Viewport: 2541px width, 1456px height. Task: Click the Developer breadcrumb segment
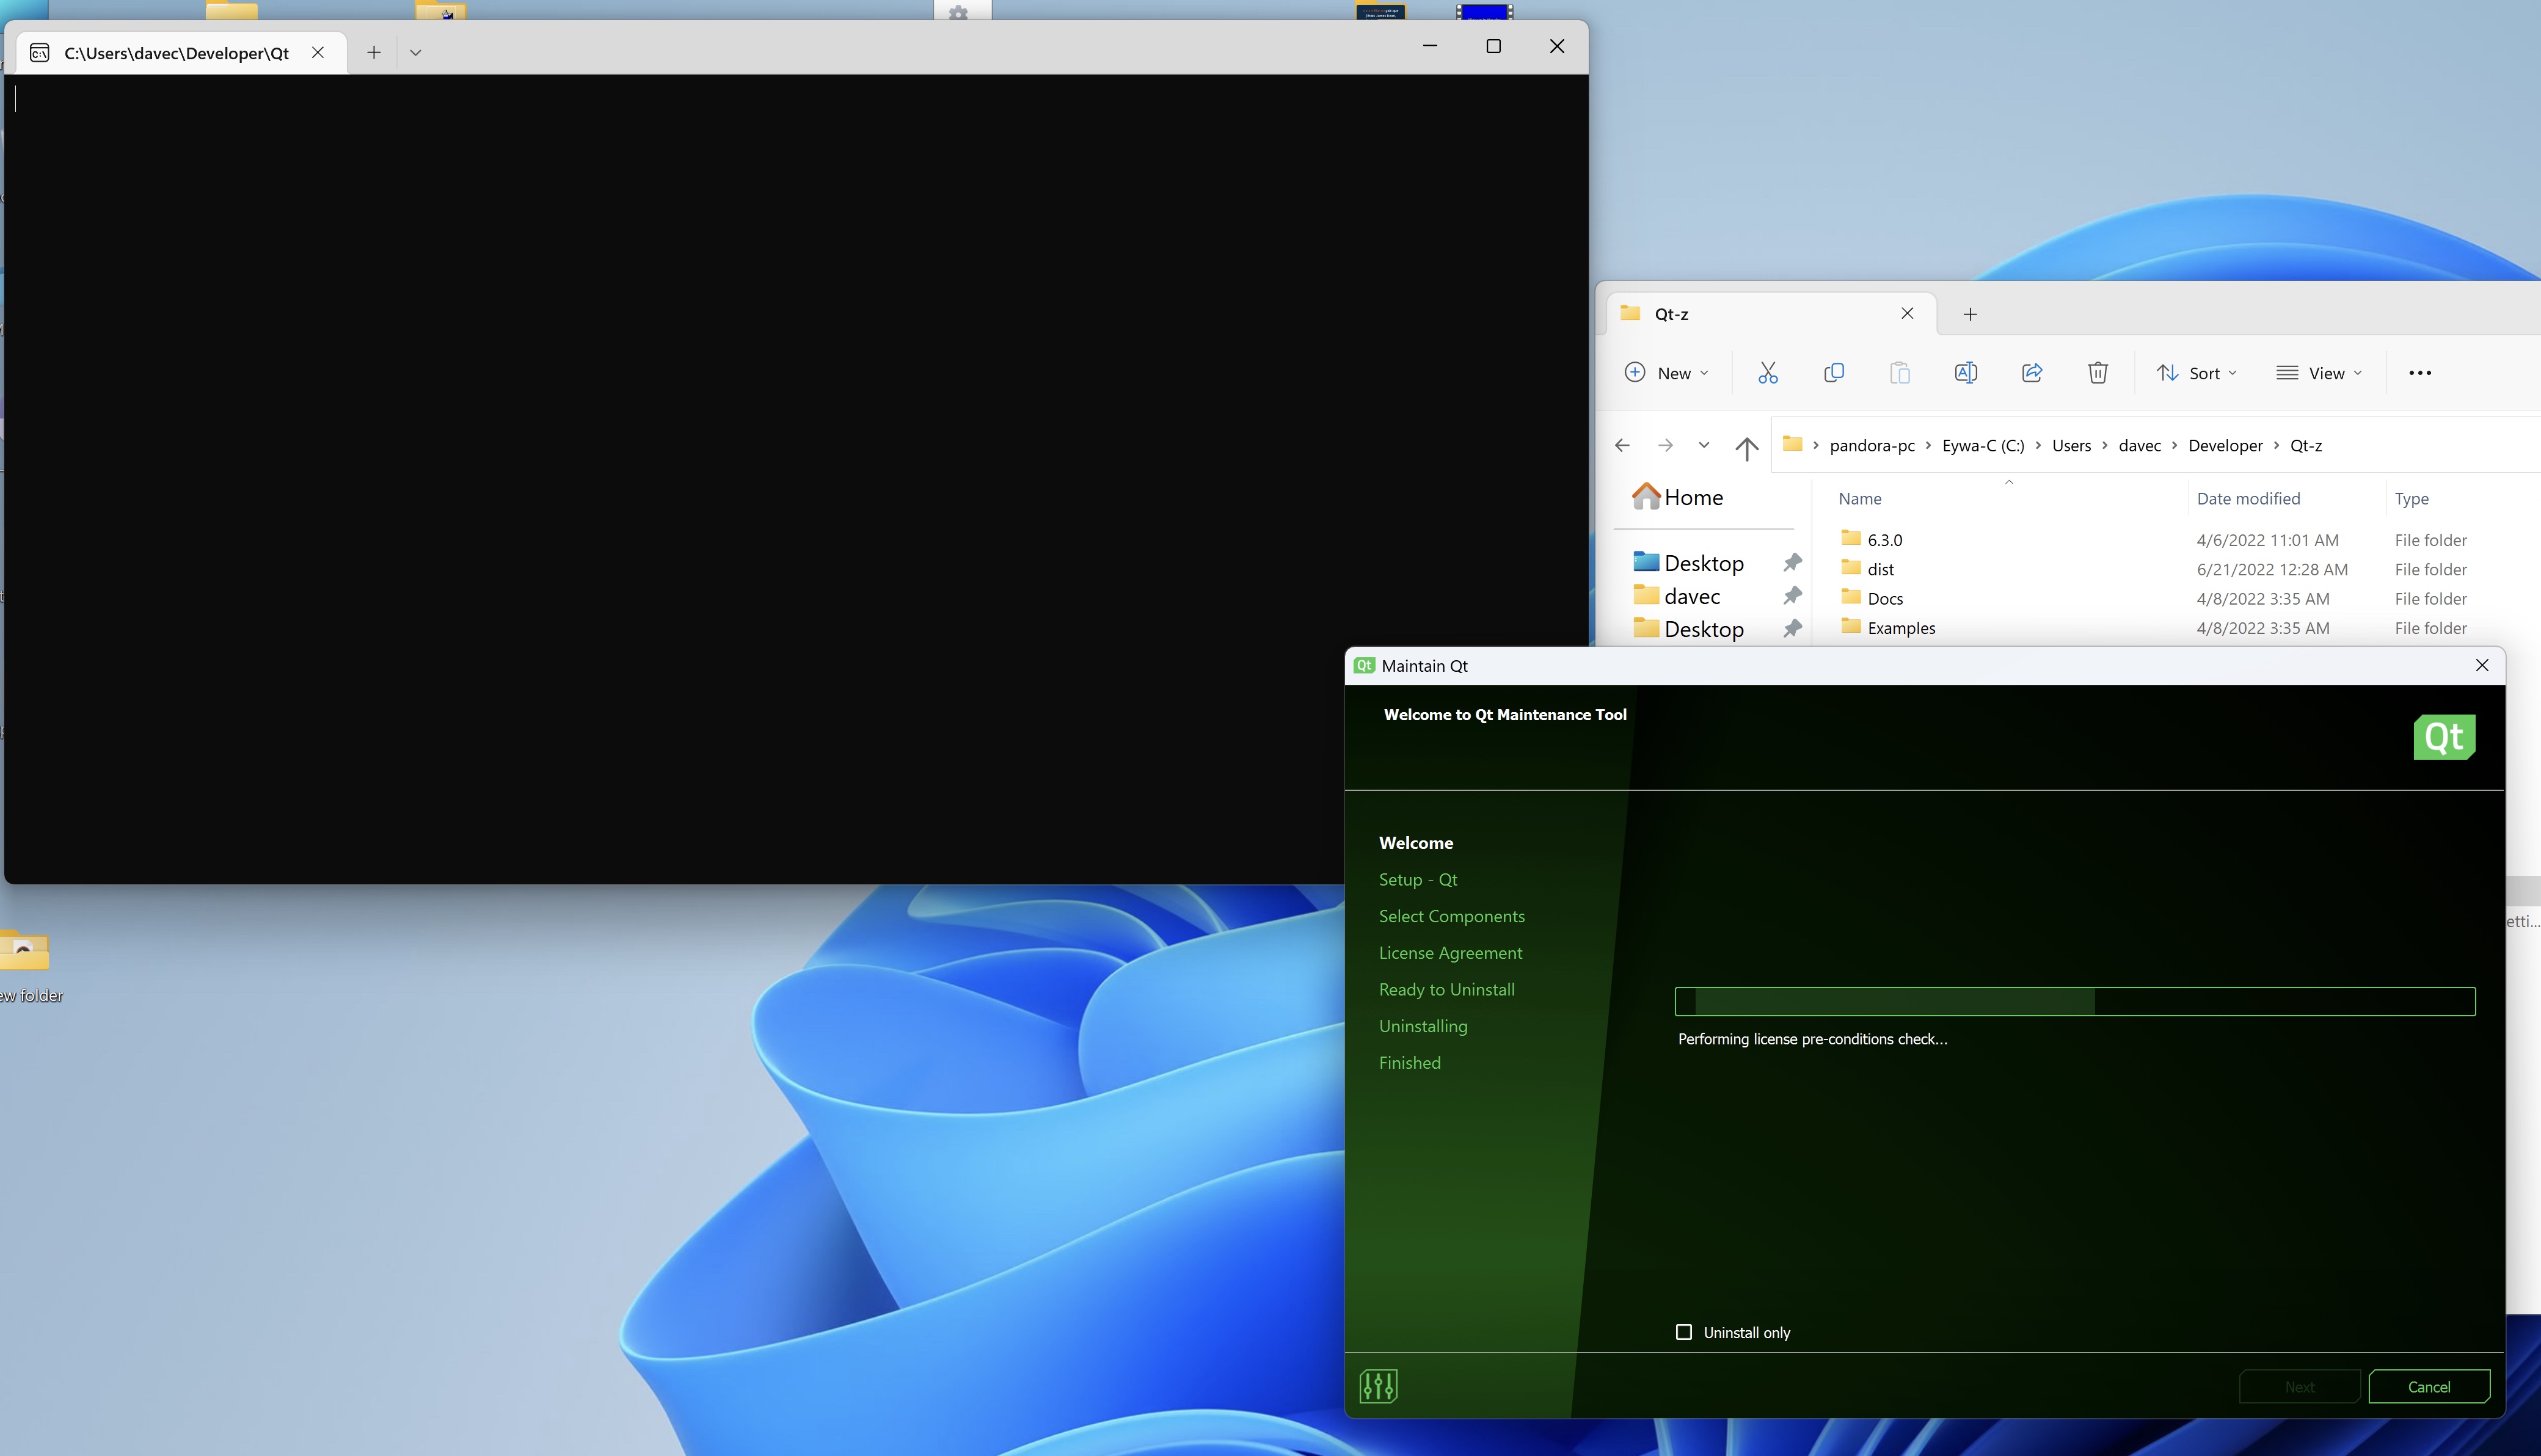2224,446
